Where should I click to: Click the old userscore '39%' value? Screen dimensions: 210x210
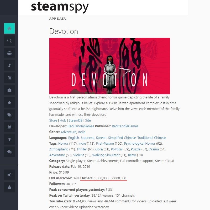pyautogui.click(x=76, y=178)
